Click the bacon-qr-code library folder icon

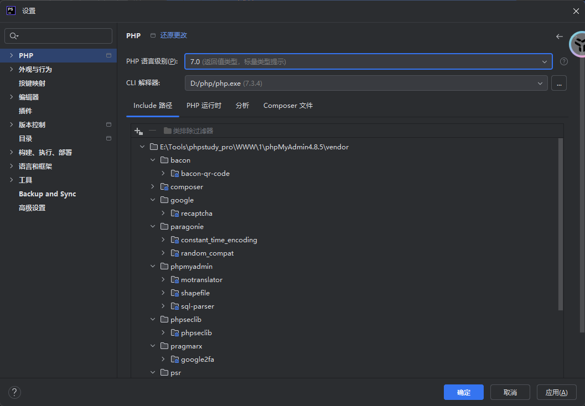point(174,173)
